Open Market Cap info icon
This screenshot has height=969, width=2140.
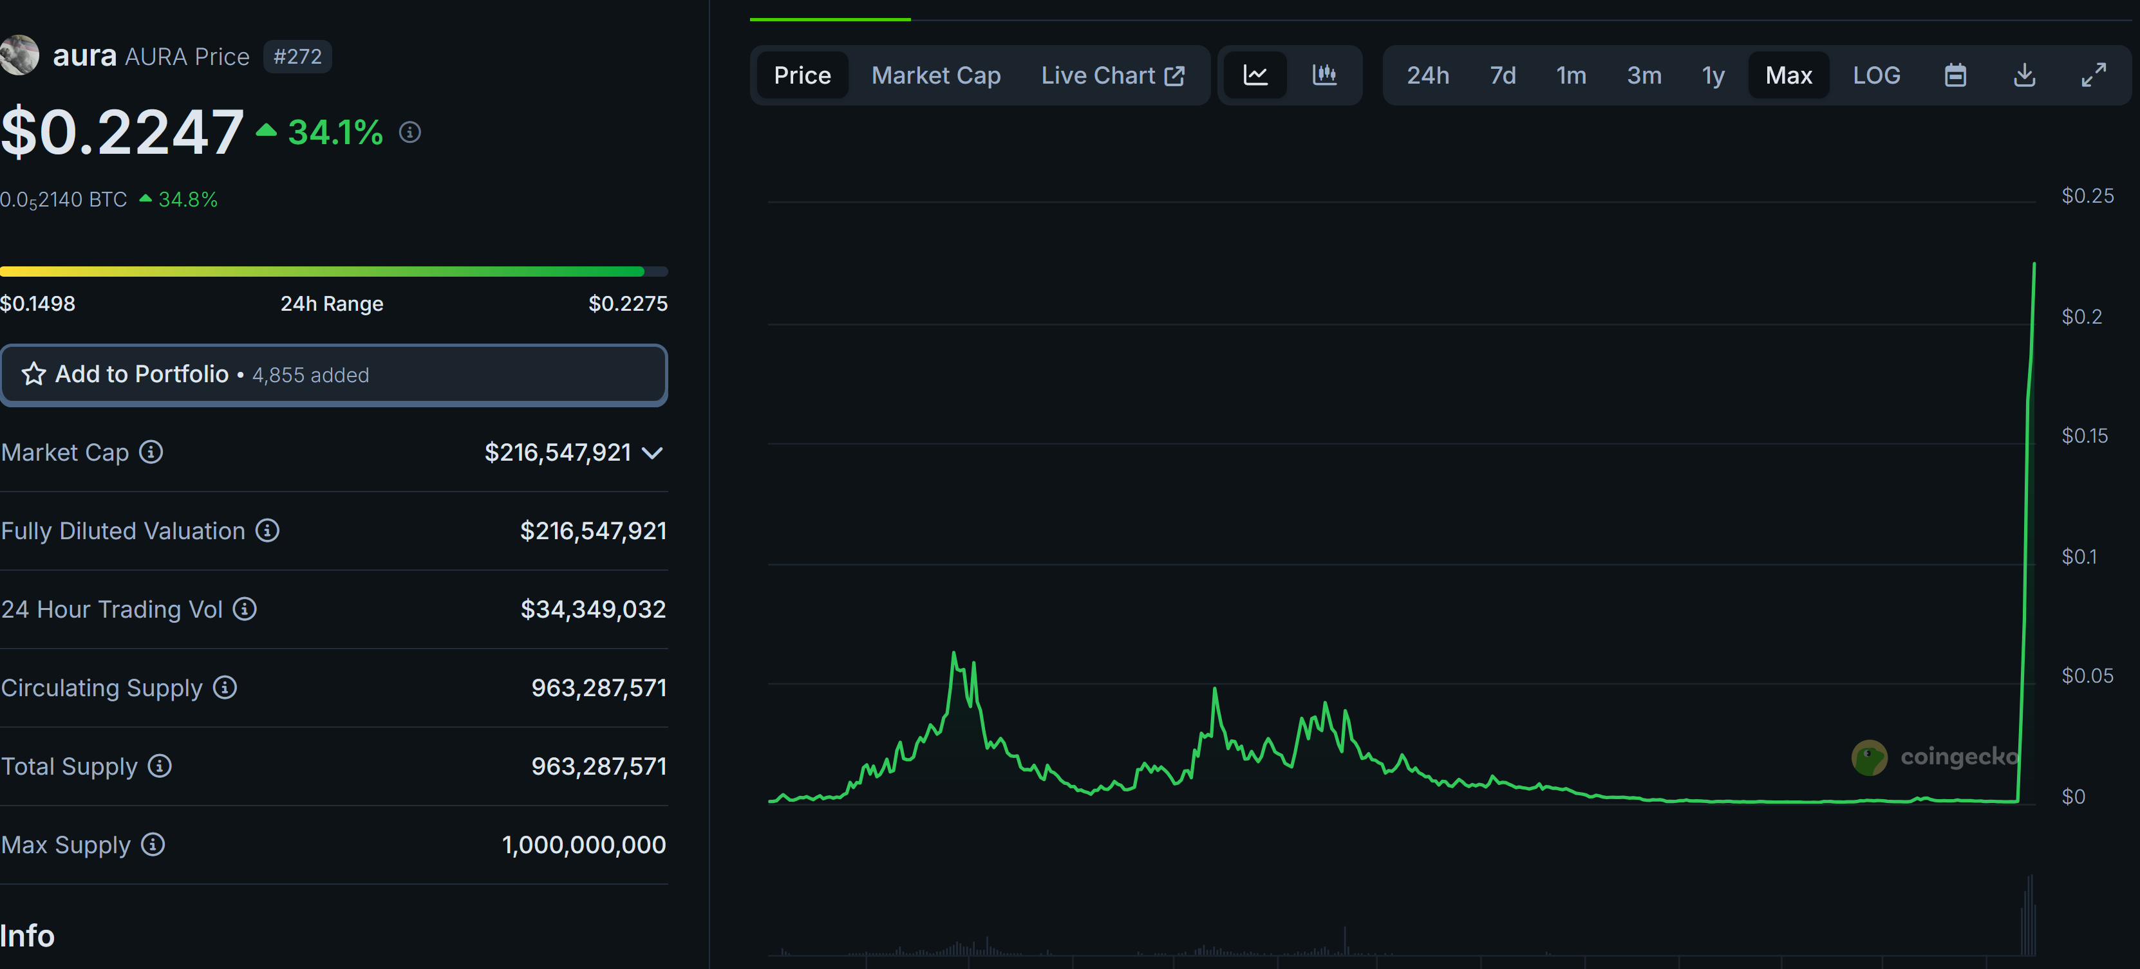tap(151, 452)
